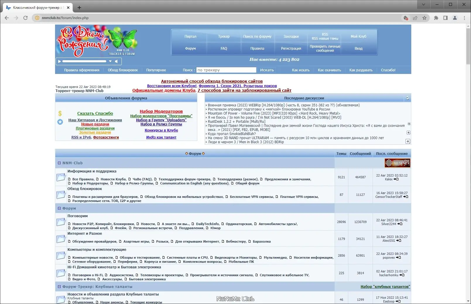Jump to Silver2244's latest post arrow
The image size is (471, 304).
[x=400, y=224]
